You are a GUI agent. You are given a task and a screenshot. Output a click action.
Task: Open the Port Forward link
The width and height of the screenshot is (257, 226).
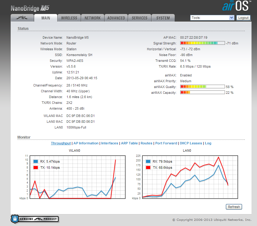pos(166,143)
